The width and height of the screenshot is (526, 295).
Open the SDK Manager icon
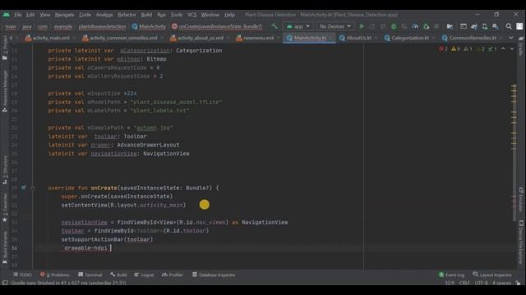[496, 26]
